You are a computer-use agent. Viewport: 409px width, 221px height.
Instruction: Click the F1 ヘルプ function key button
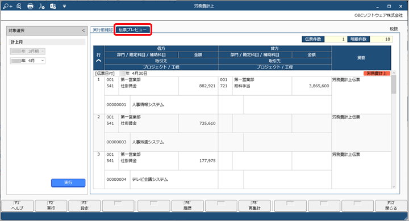(x=18, y=206)
